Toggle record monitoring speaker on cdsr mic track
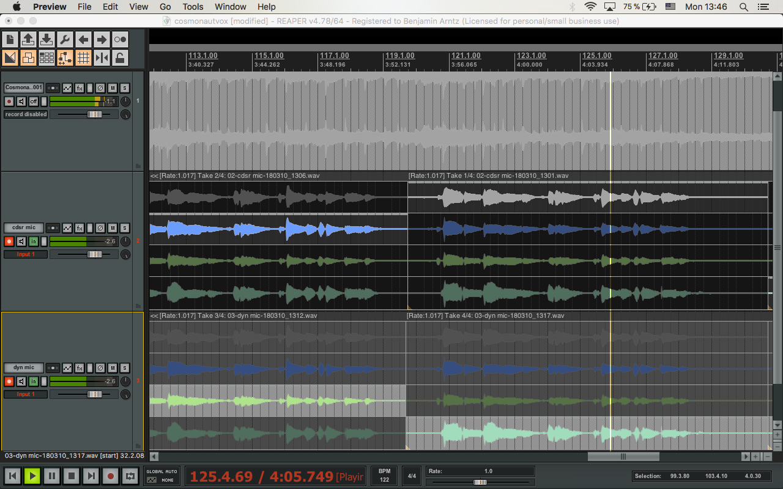This screenshot has height=489, width=783. click(21, 241)
